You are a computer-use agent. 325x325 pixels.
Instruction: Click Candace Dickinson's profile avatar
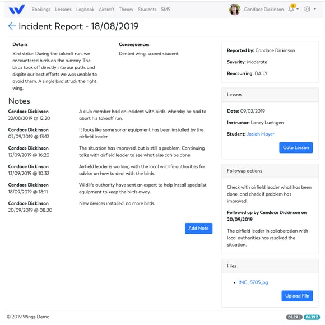click(x=235, y=10)
